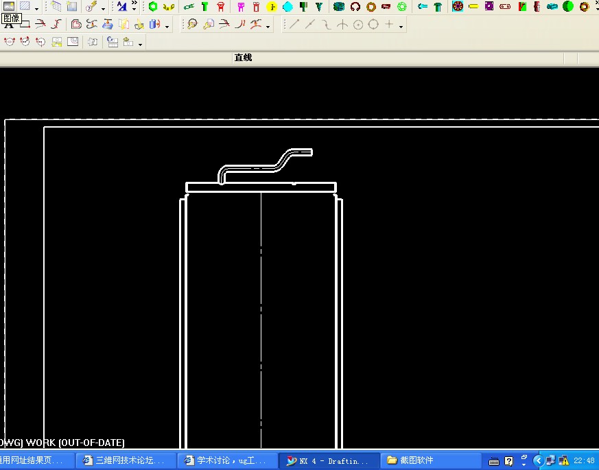The image size is (599, 470).
Task: Select the diagonal line tool icon
Action: (x=294, y=25)
